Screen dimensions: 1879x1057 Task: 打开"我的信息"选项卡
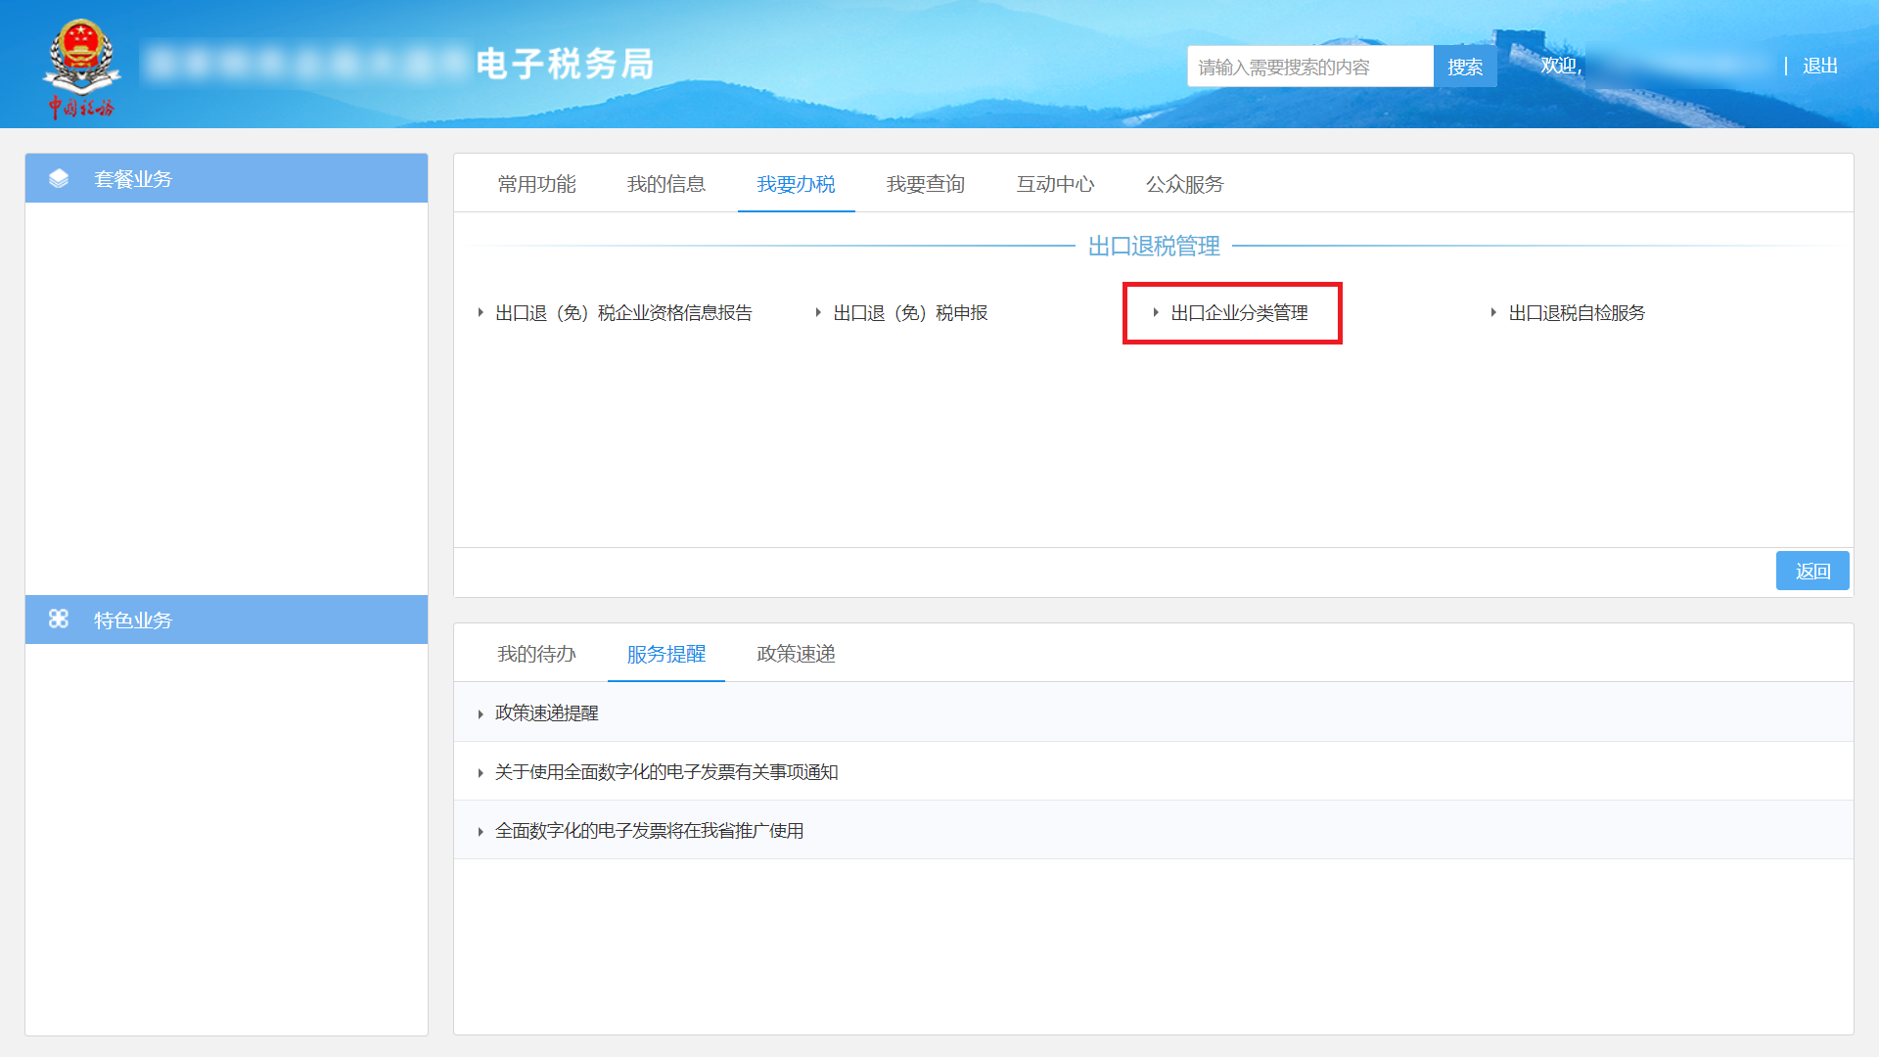[666, 184]
